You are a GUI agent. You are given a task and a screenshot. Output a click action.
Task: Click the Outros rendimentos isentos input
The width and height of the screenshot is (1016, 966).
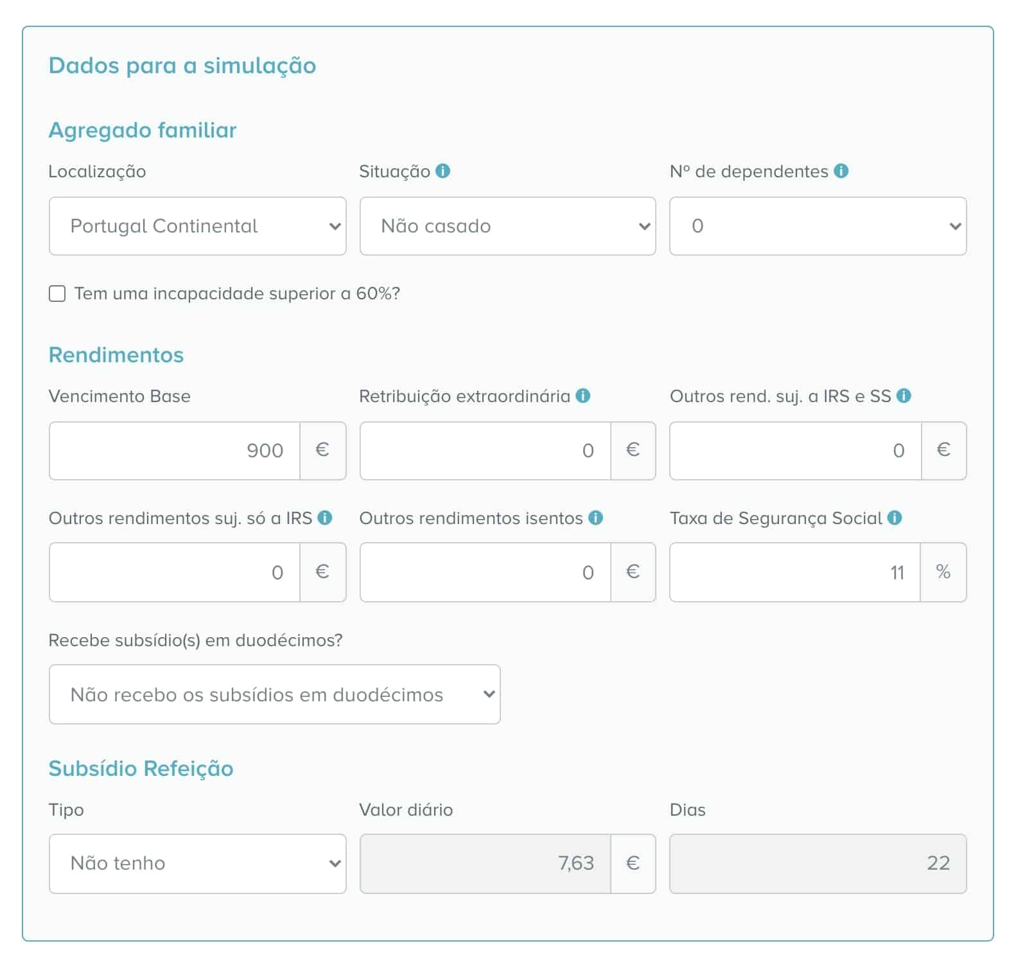click(485, 572)
